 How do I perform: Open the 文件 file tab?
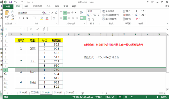tap(8, 6)
